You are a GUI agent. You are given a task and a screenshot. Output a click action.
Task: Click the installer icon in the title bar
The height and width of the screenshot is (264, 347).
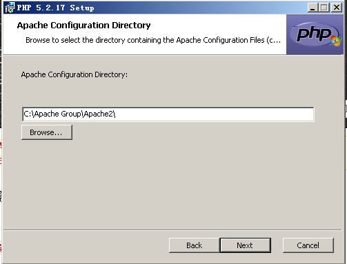pyautogui.click(x=10, y=8)
